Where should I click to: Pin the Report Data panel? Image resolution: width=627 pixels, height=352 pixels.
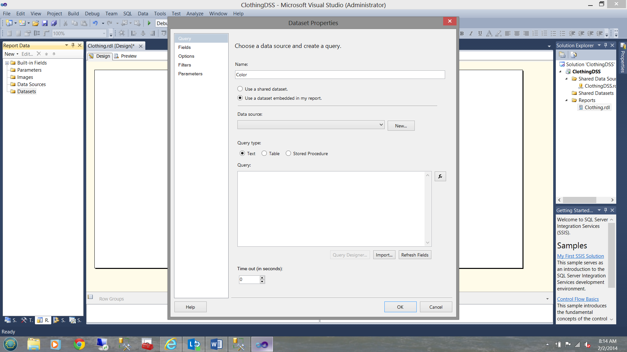[73, 45]
